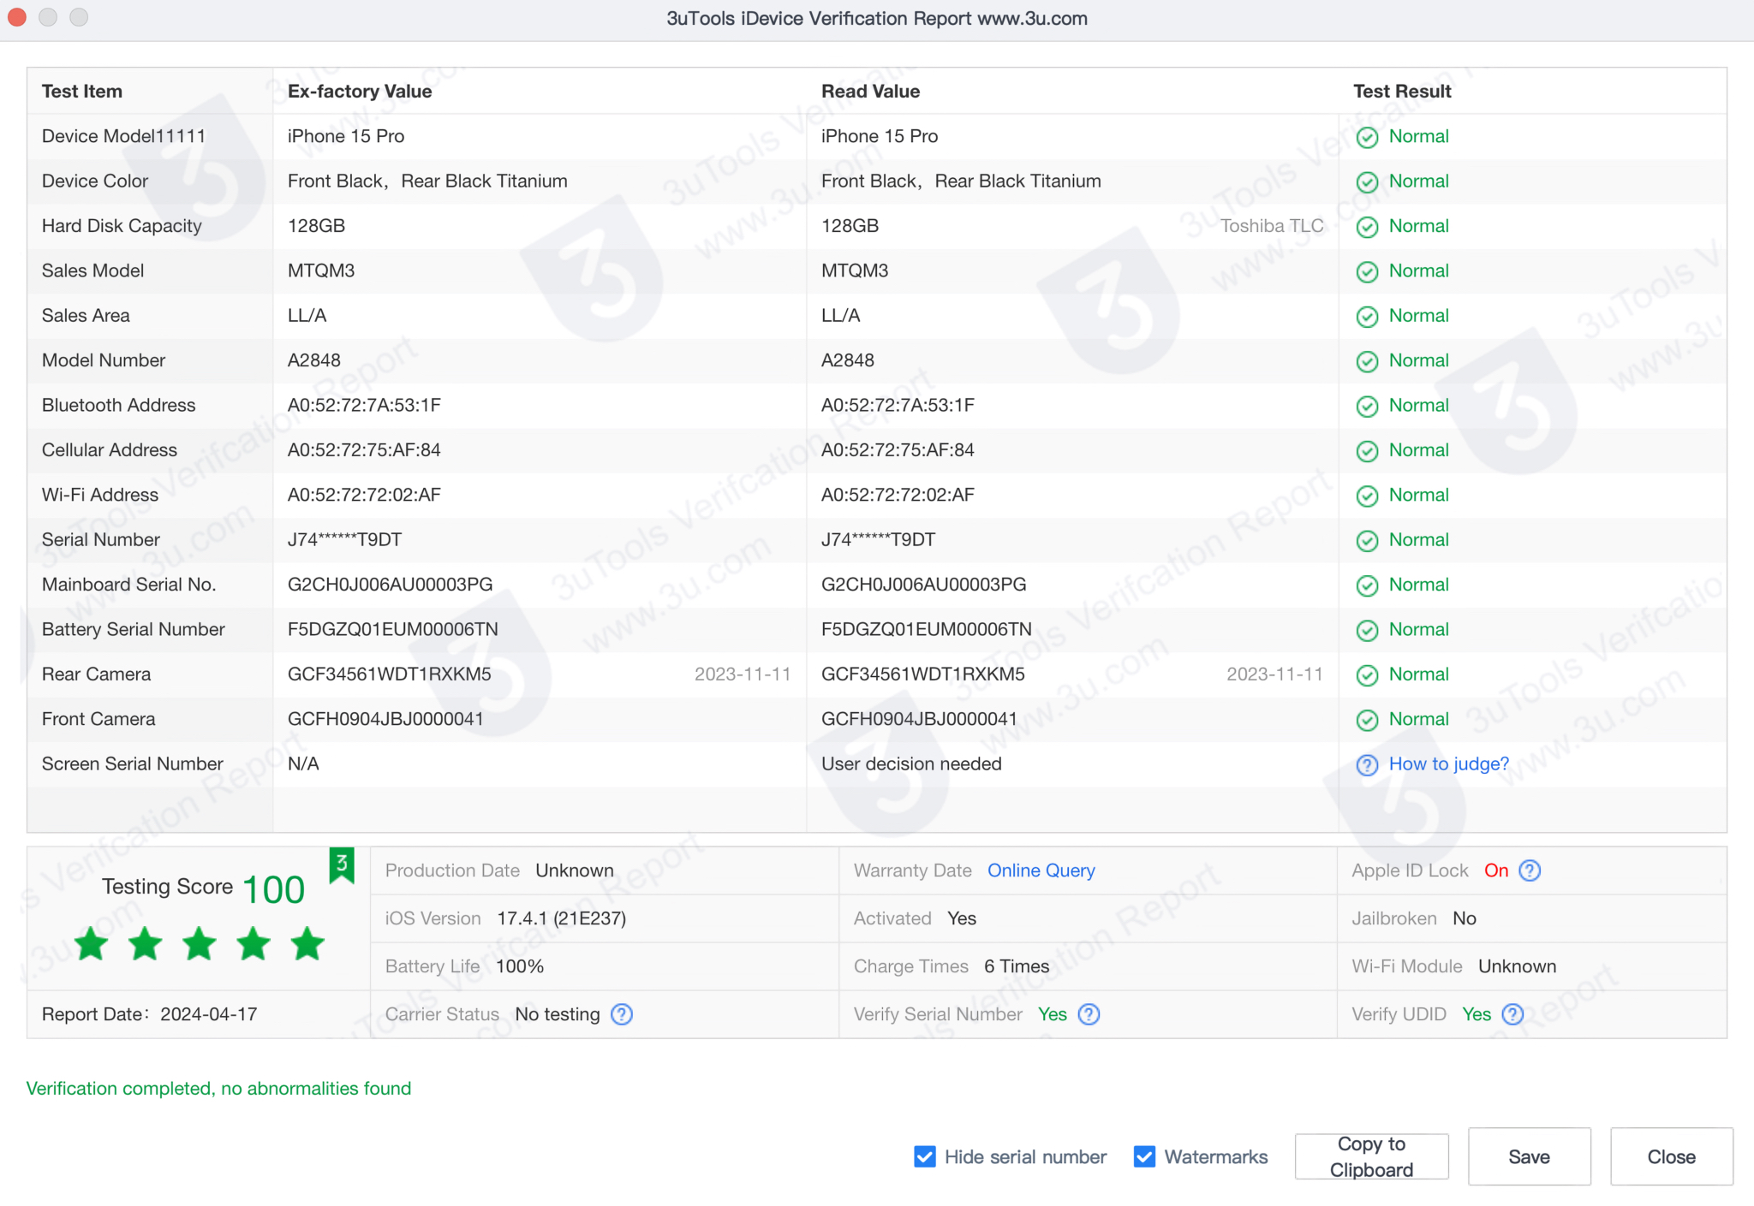Image resolution: width=1754 pixels, height=1206 pixels.
Task: Click the Battery Life 100% value
Action: click(x=520, y=966)
